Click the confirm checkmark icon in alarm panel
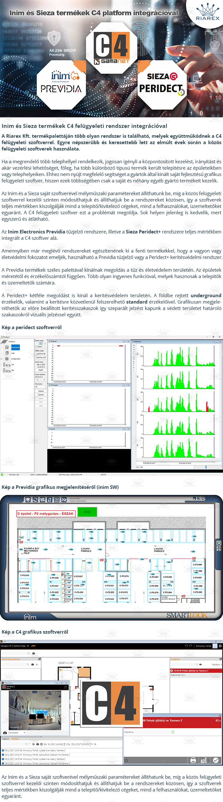This screenshot has height=802, width=223. (x=216, y=760)
